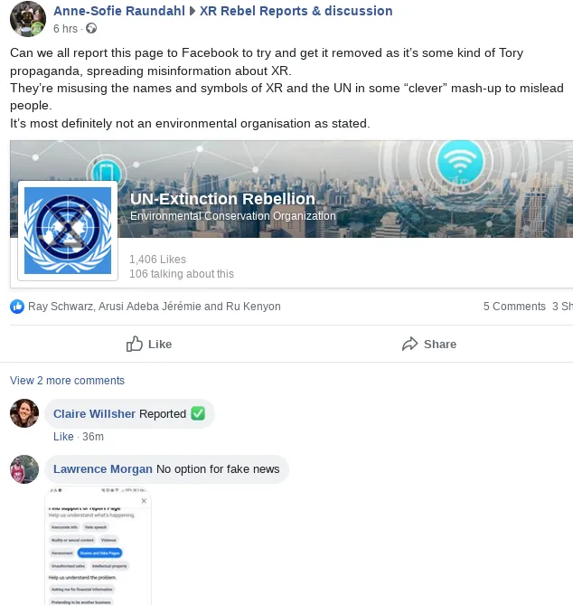Viewport: 573px width, 605px height.
Task: Open Anne-Sofie Raundahl's name link
Action: coord(119,11)
